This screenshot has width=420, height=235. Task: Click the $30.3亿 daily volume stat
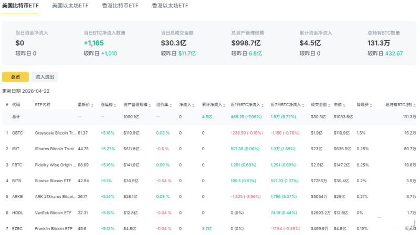(x=174, y=43)
